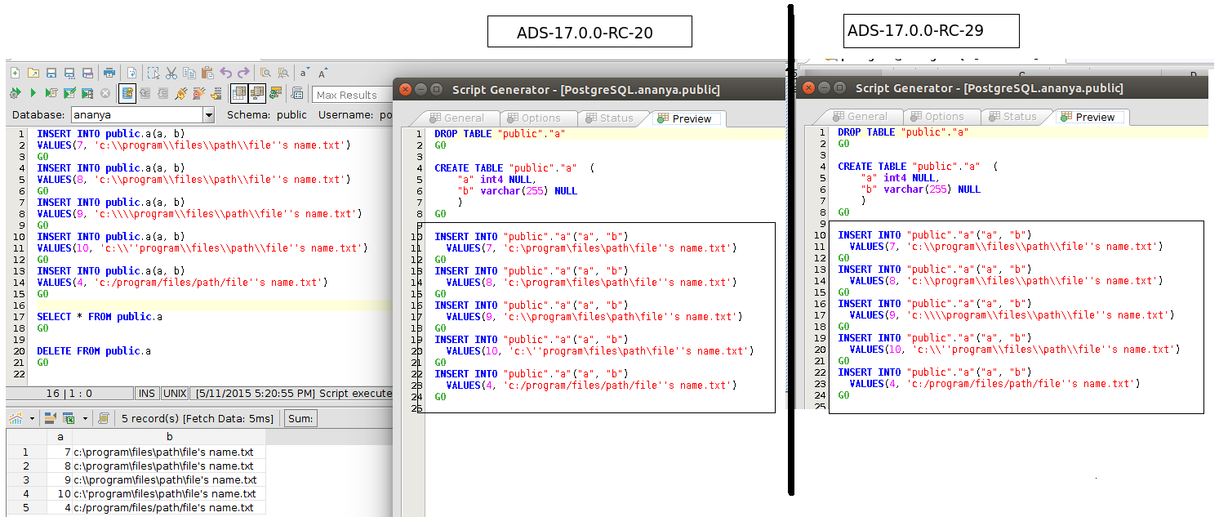Screen dimensions: 1219x517
Task: Click column header 'a' in results grid
Action: (x=60, y=437)
